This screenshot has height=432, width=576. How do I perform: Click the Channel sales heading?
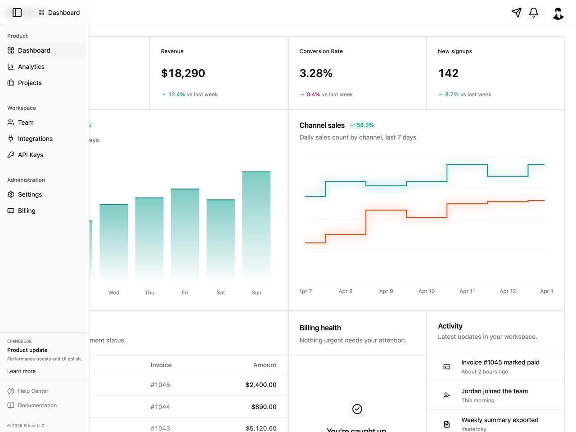tap(322, 125)
